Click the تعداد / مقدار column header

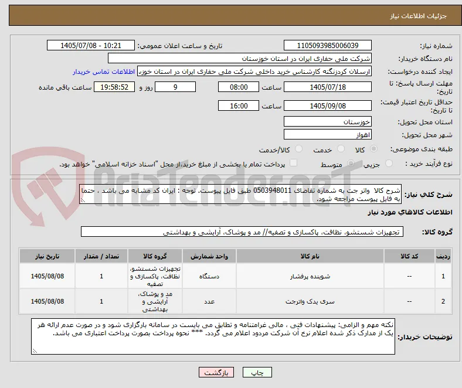[101, 256]
